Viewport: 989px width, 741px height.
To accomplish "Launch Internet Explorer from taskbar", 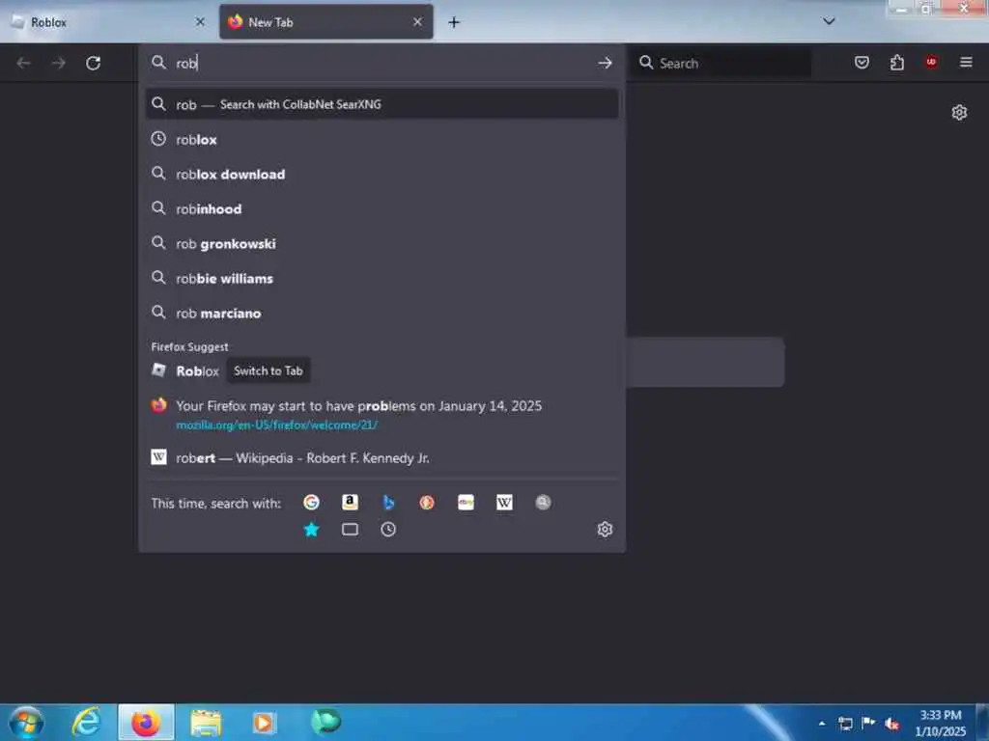I will point(86,722).
